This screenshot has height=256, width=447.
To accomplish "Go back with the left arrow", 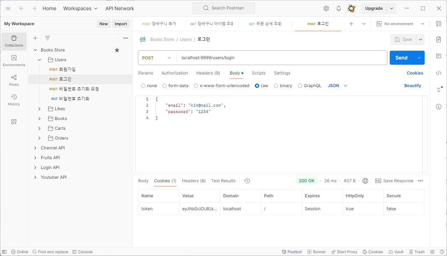I will click(x=22, y=8).
